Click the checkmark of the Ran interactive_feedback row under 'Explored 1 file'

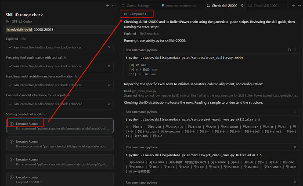point(11,47)
